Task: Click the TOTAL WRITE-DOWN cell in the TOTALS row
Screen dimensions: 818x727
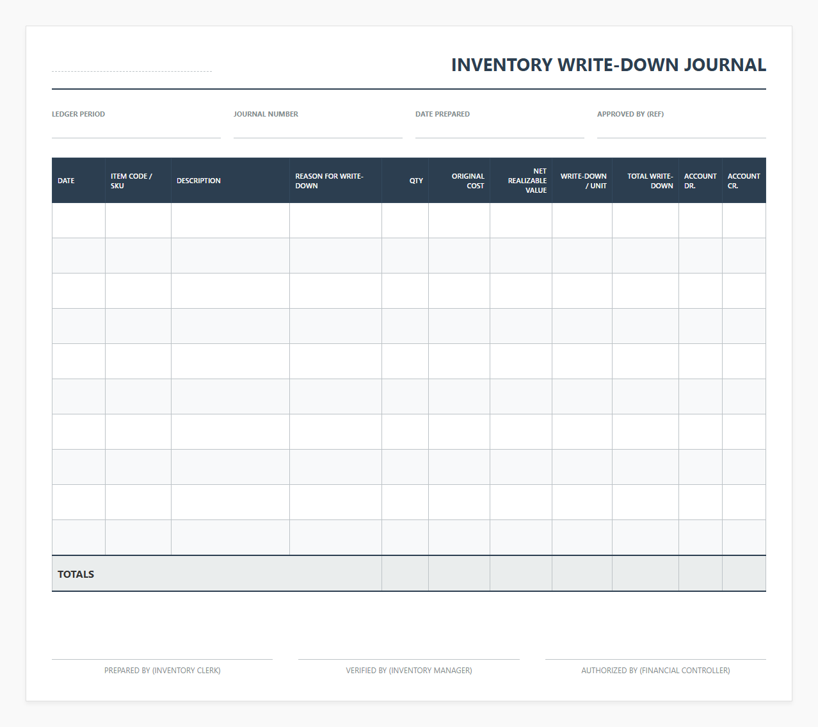Action: (646, 573)
